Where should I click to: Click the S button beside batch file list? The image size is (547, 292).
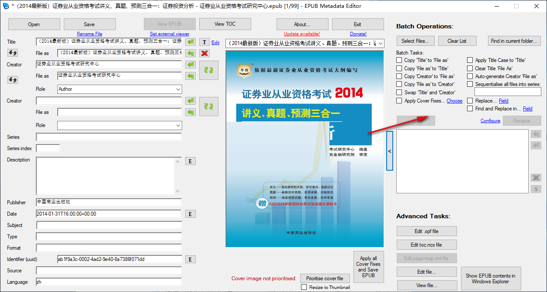coord(536,189)
